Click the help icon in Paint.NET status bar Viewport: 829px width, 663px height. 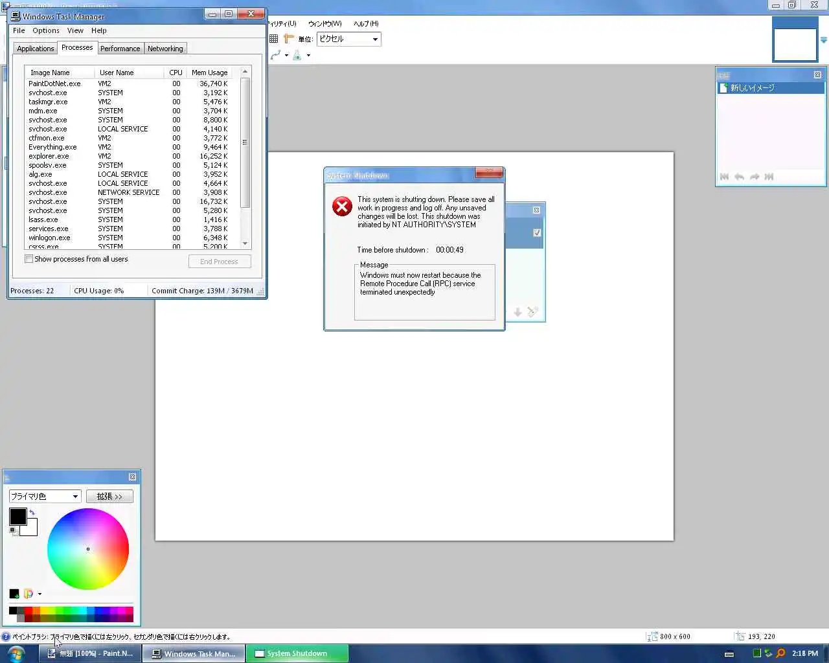6,636
